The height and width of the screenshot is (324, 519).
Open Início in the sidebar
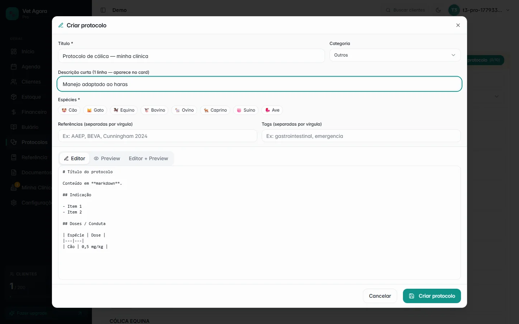pyautogui.click(x=28, y=51)
